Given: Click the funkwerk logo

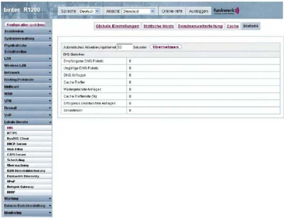Looking at the screenshot, I should (226, 11).
